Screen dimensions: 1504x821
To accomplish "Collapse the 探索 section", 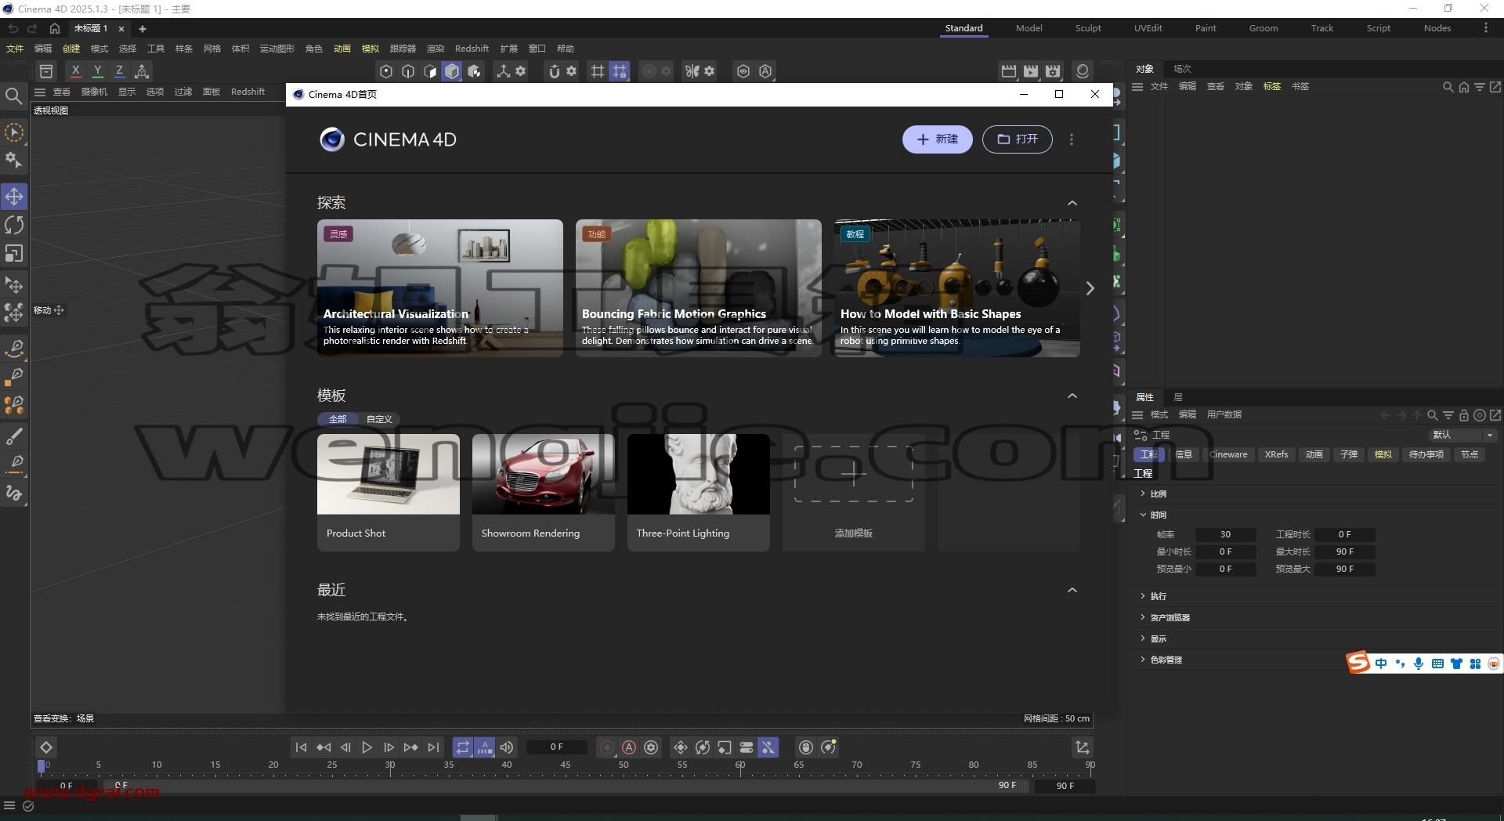I will pyautogui.click(x=1072, y=204).
